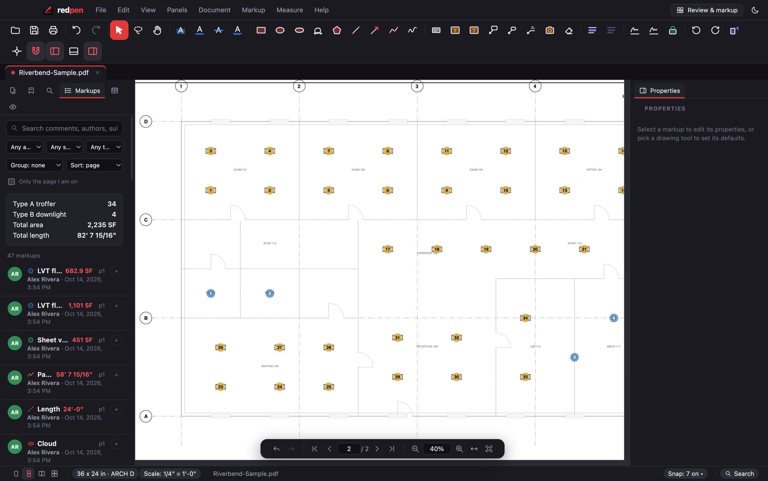Image resolution: width=768 pixels, height=481 pixels.
Task: Click fit-to-width arrows icon
Action: pyautogui.click(x=474, y=449)
